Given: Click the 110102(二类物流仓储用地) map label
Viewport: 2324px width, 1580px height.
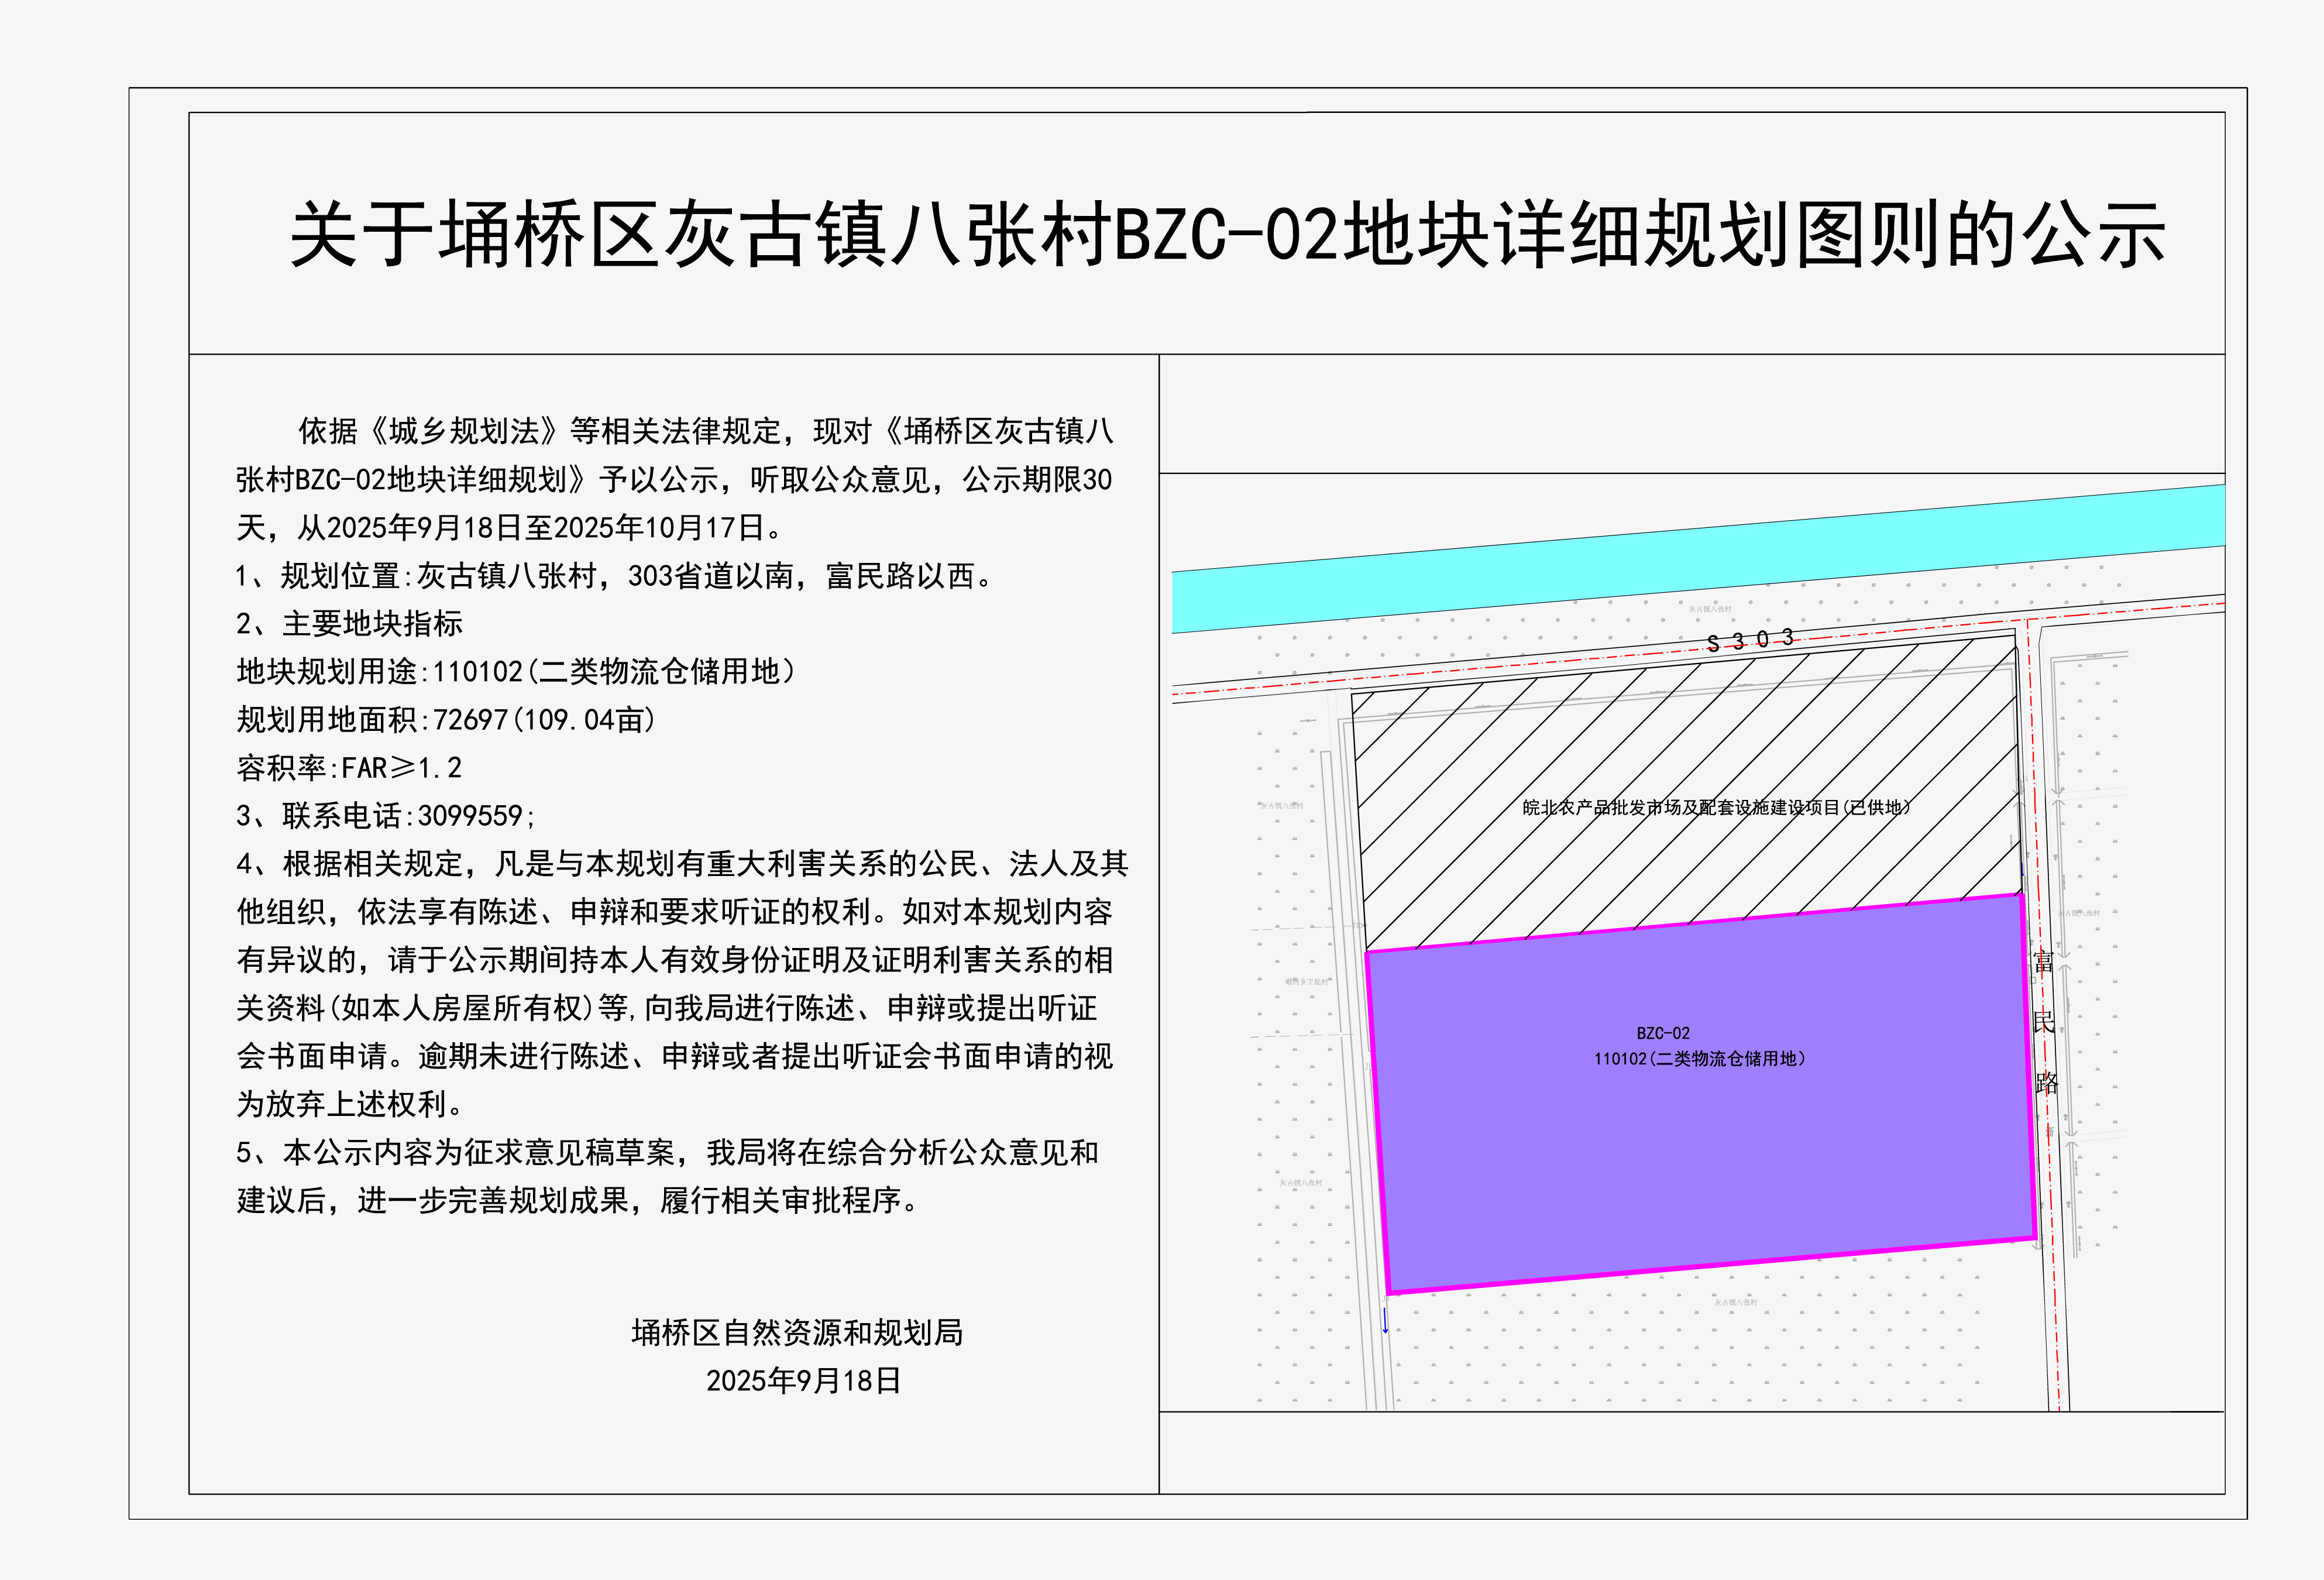Looking at the screenshot, I should pos(1700,1059).
